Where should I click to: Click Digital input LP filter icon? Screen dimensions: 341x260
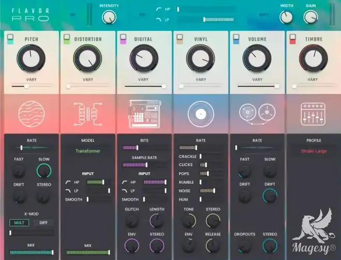[125, 191]
